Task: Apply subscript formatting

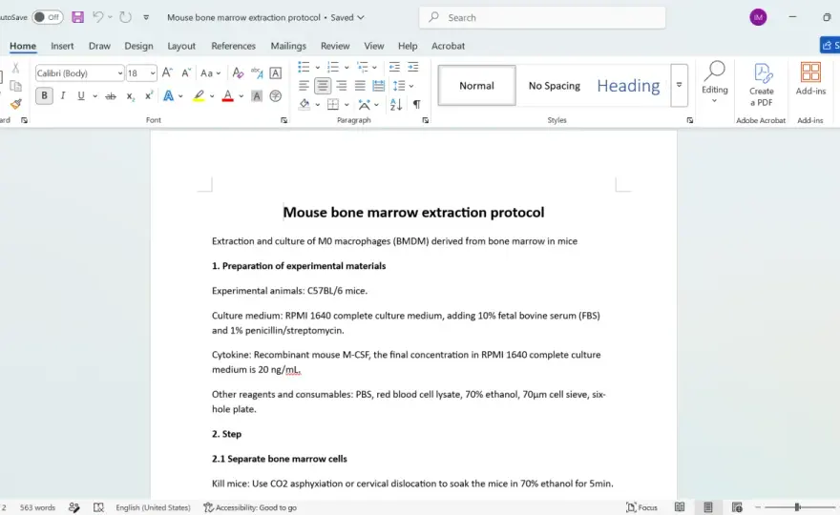Action: (130, 96)
